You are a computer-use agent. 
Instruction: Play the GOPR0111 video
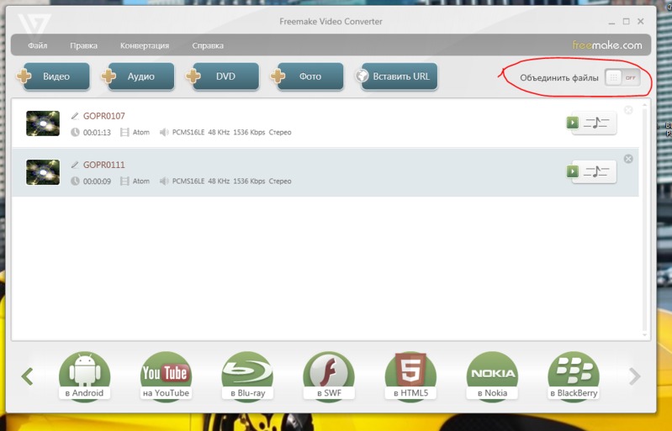coord(573,171)
